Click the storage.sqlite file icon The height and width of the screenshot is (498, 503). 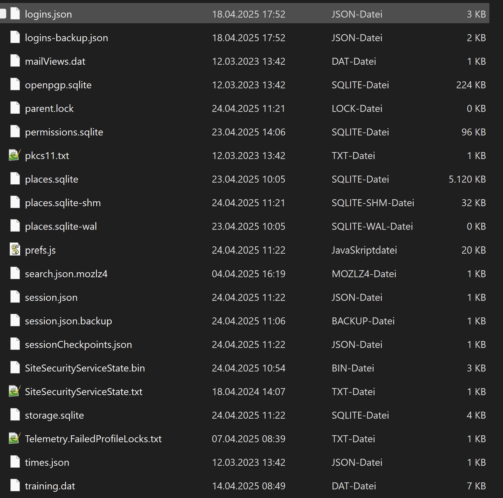[15, 415]
